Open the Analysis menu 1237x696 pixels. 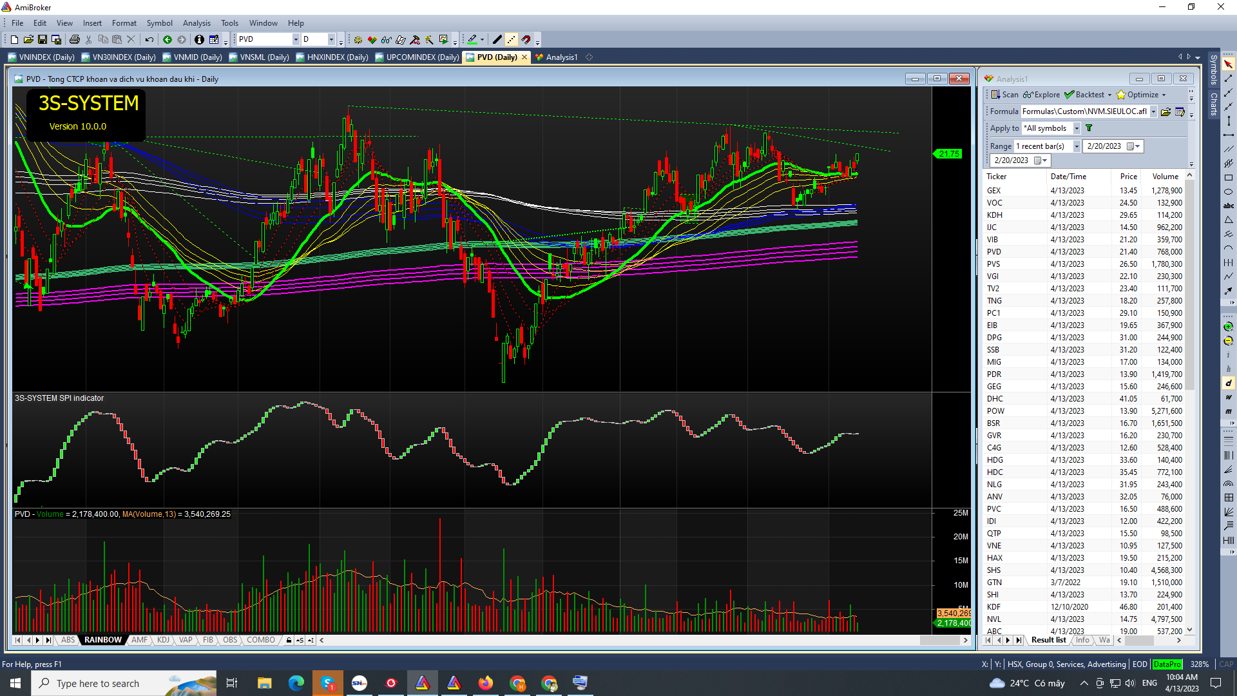coord(197,23)
